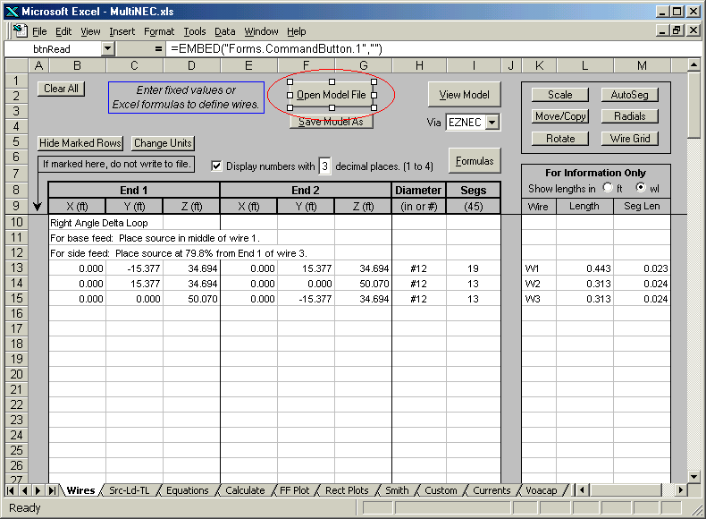Open the Name Box dropdown arrow
This screenshot has width=706, height=519.
point(107,48)
